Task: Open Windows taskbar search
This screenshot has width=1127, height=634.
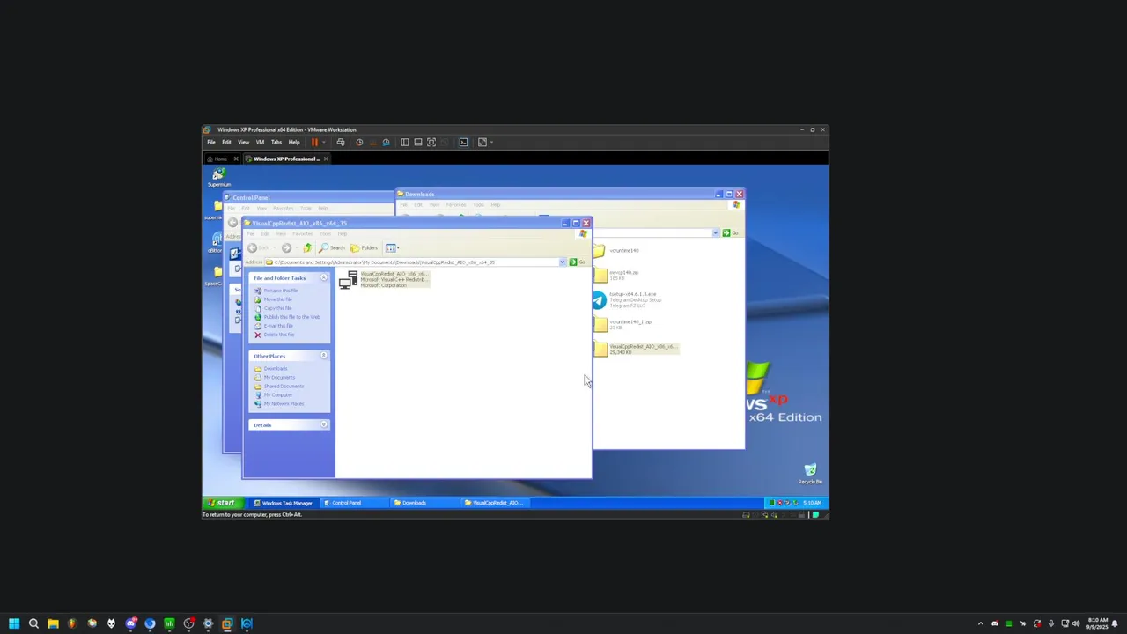Action: click(33, 623)
